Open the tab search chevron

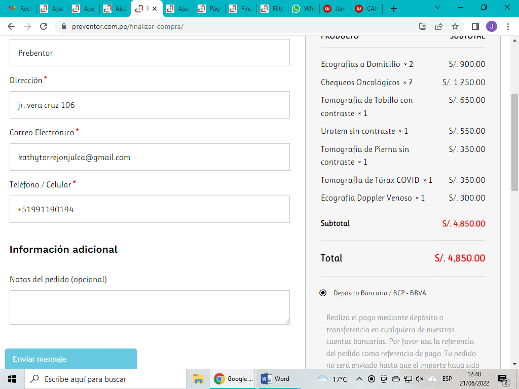tap(437, 8)
